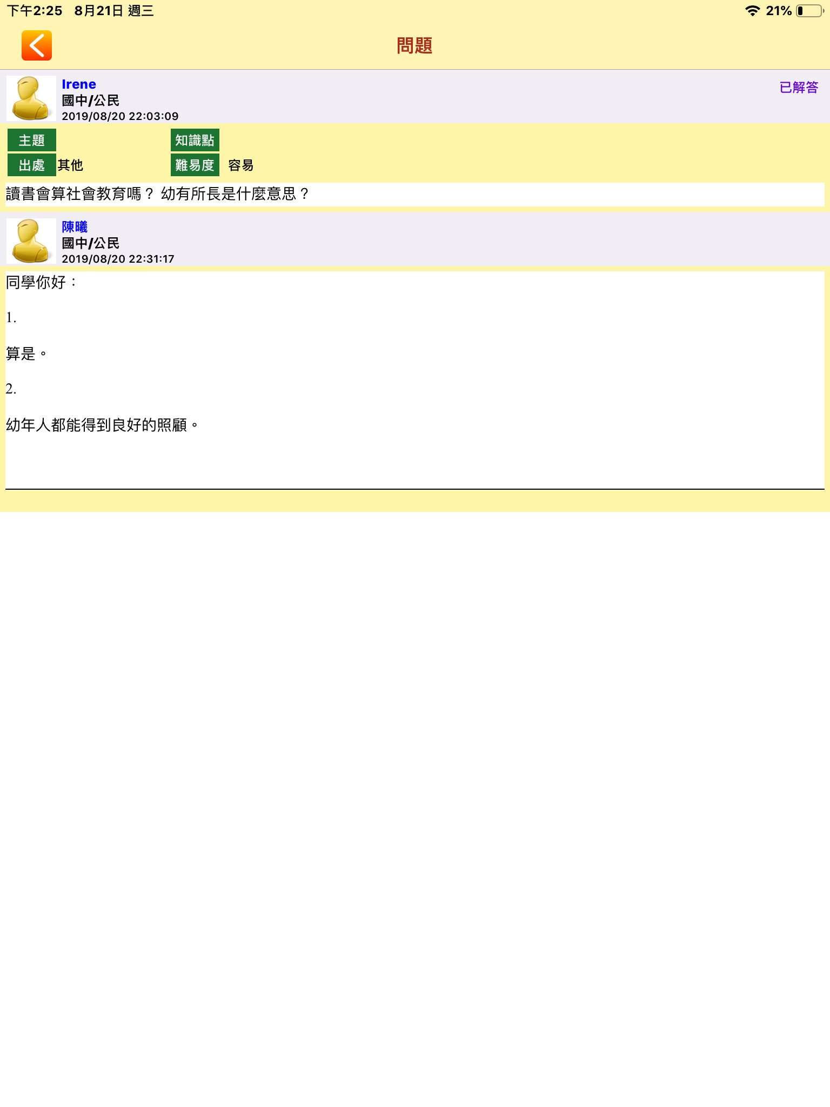Open 陳曦's gold avatar picture
Image resolution: width=830 pixels, height=1107 pixels.
coord(31,241)
